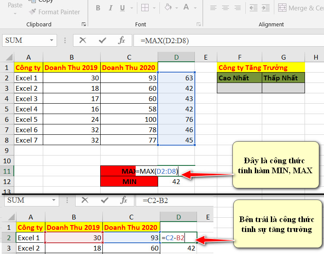Click Decrease Indent icon

click(254, 8)
